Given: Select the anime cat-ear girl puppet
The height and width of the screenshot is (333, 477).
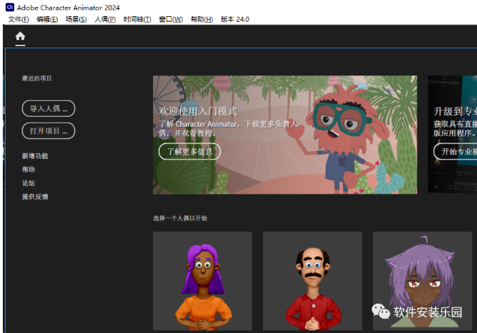Looking at the screenshot, I should click(x=422, y=281).
